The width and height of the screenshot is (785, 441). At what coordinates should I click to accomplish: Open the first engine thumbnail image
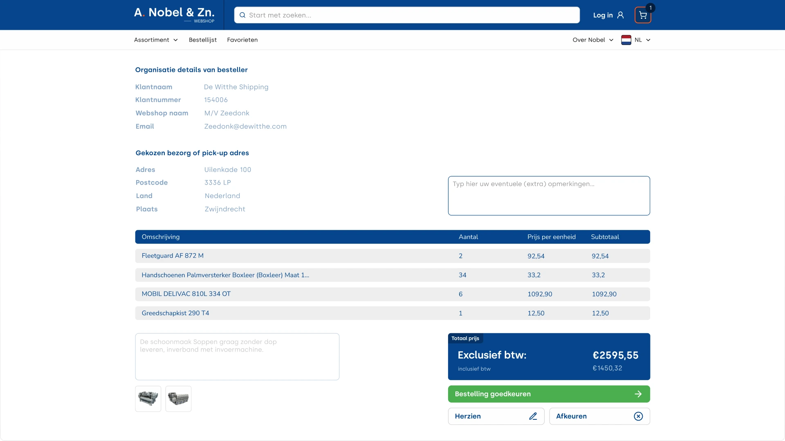click(148, 399)
